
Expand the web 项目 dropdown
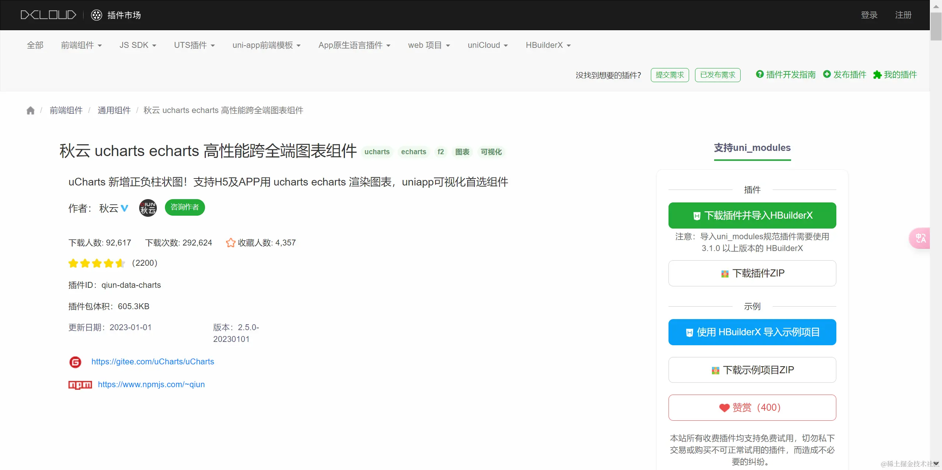point(429,45)
